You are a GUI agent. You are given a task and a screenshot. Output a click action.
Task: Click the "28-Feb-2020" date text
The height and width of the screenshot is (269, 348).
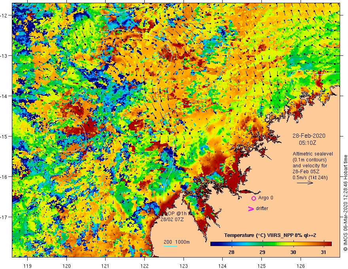coord(309,136)
